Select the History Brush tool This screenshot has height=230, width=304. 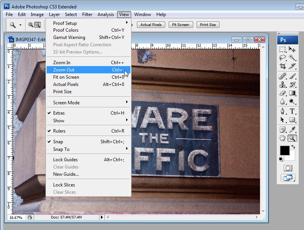point(292,84)
